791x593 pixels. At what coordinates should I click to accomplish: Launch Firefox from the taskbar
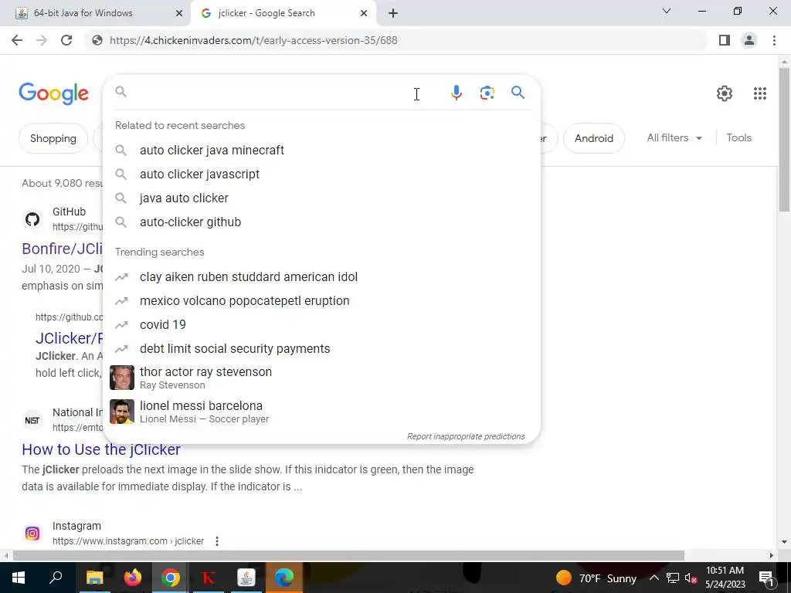pos(133,578)
